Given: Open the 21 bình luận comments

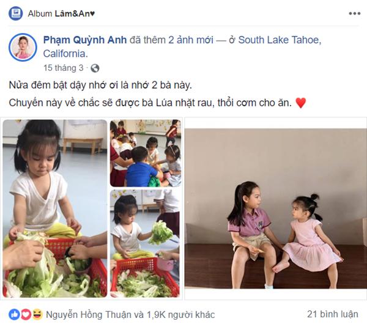Looking at the screenshot, I should pos(332,314).
